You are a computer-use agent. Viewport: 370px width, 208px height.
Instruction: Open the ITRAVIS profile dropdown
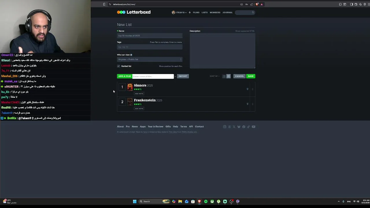click(179, 12)
